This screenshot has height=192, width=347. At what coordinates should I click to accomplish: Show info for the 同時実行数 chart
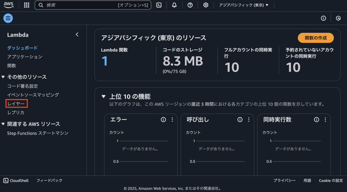coord(316,120)
